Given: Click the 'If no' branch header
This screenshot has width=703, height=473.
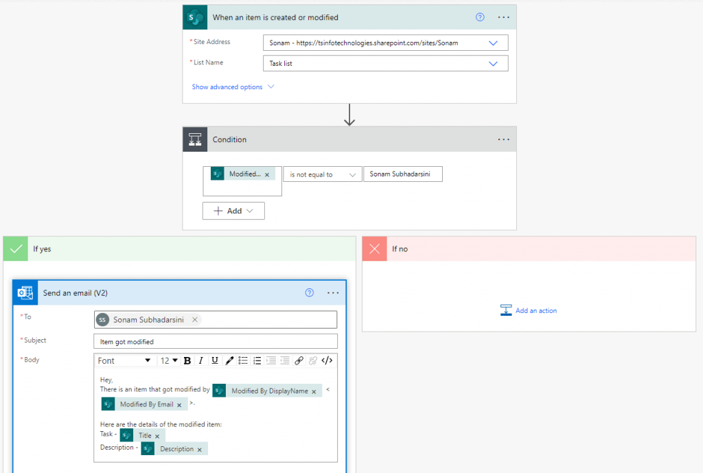Looking at the screenshot, I should point(529,249).
